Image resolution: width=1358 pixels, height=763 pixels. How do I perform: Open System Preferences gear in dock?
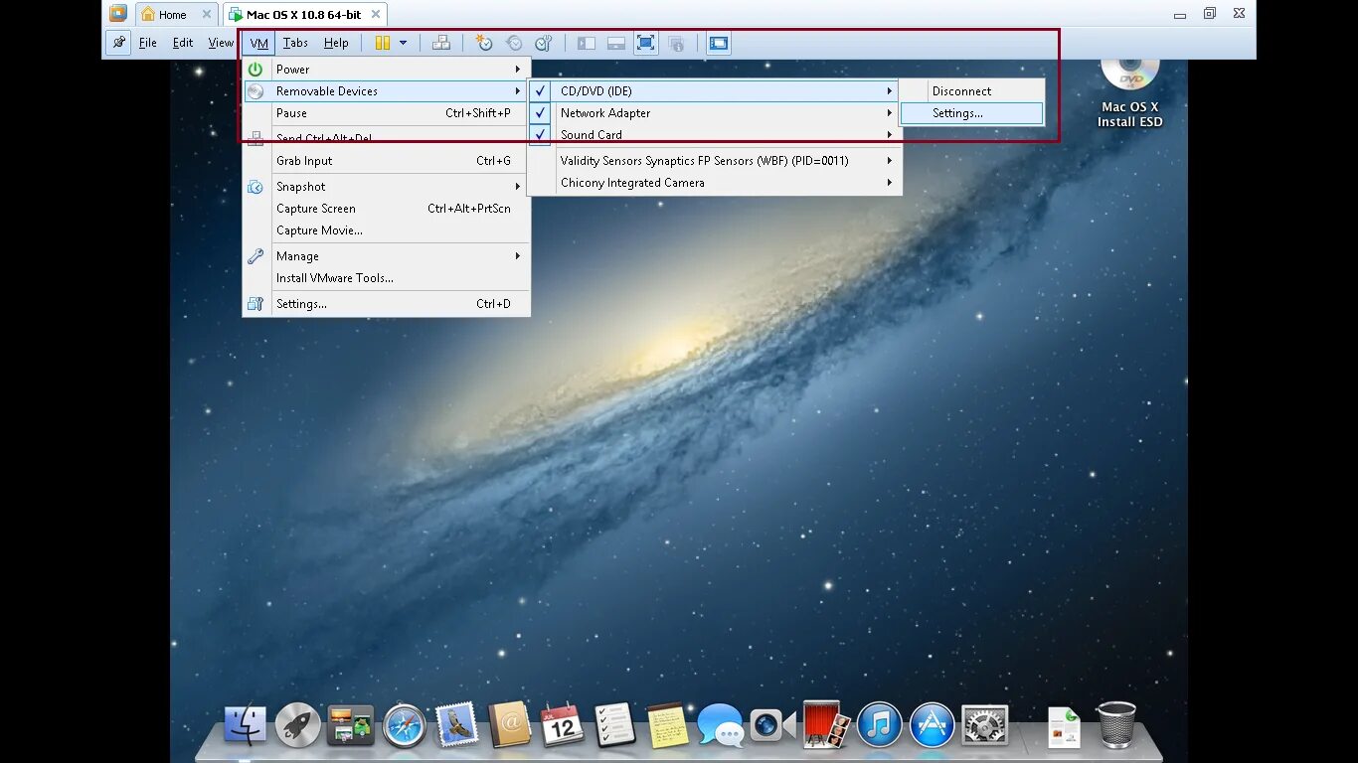tap(985, 726)
